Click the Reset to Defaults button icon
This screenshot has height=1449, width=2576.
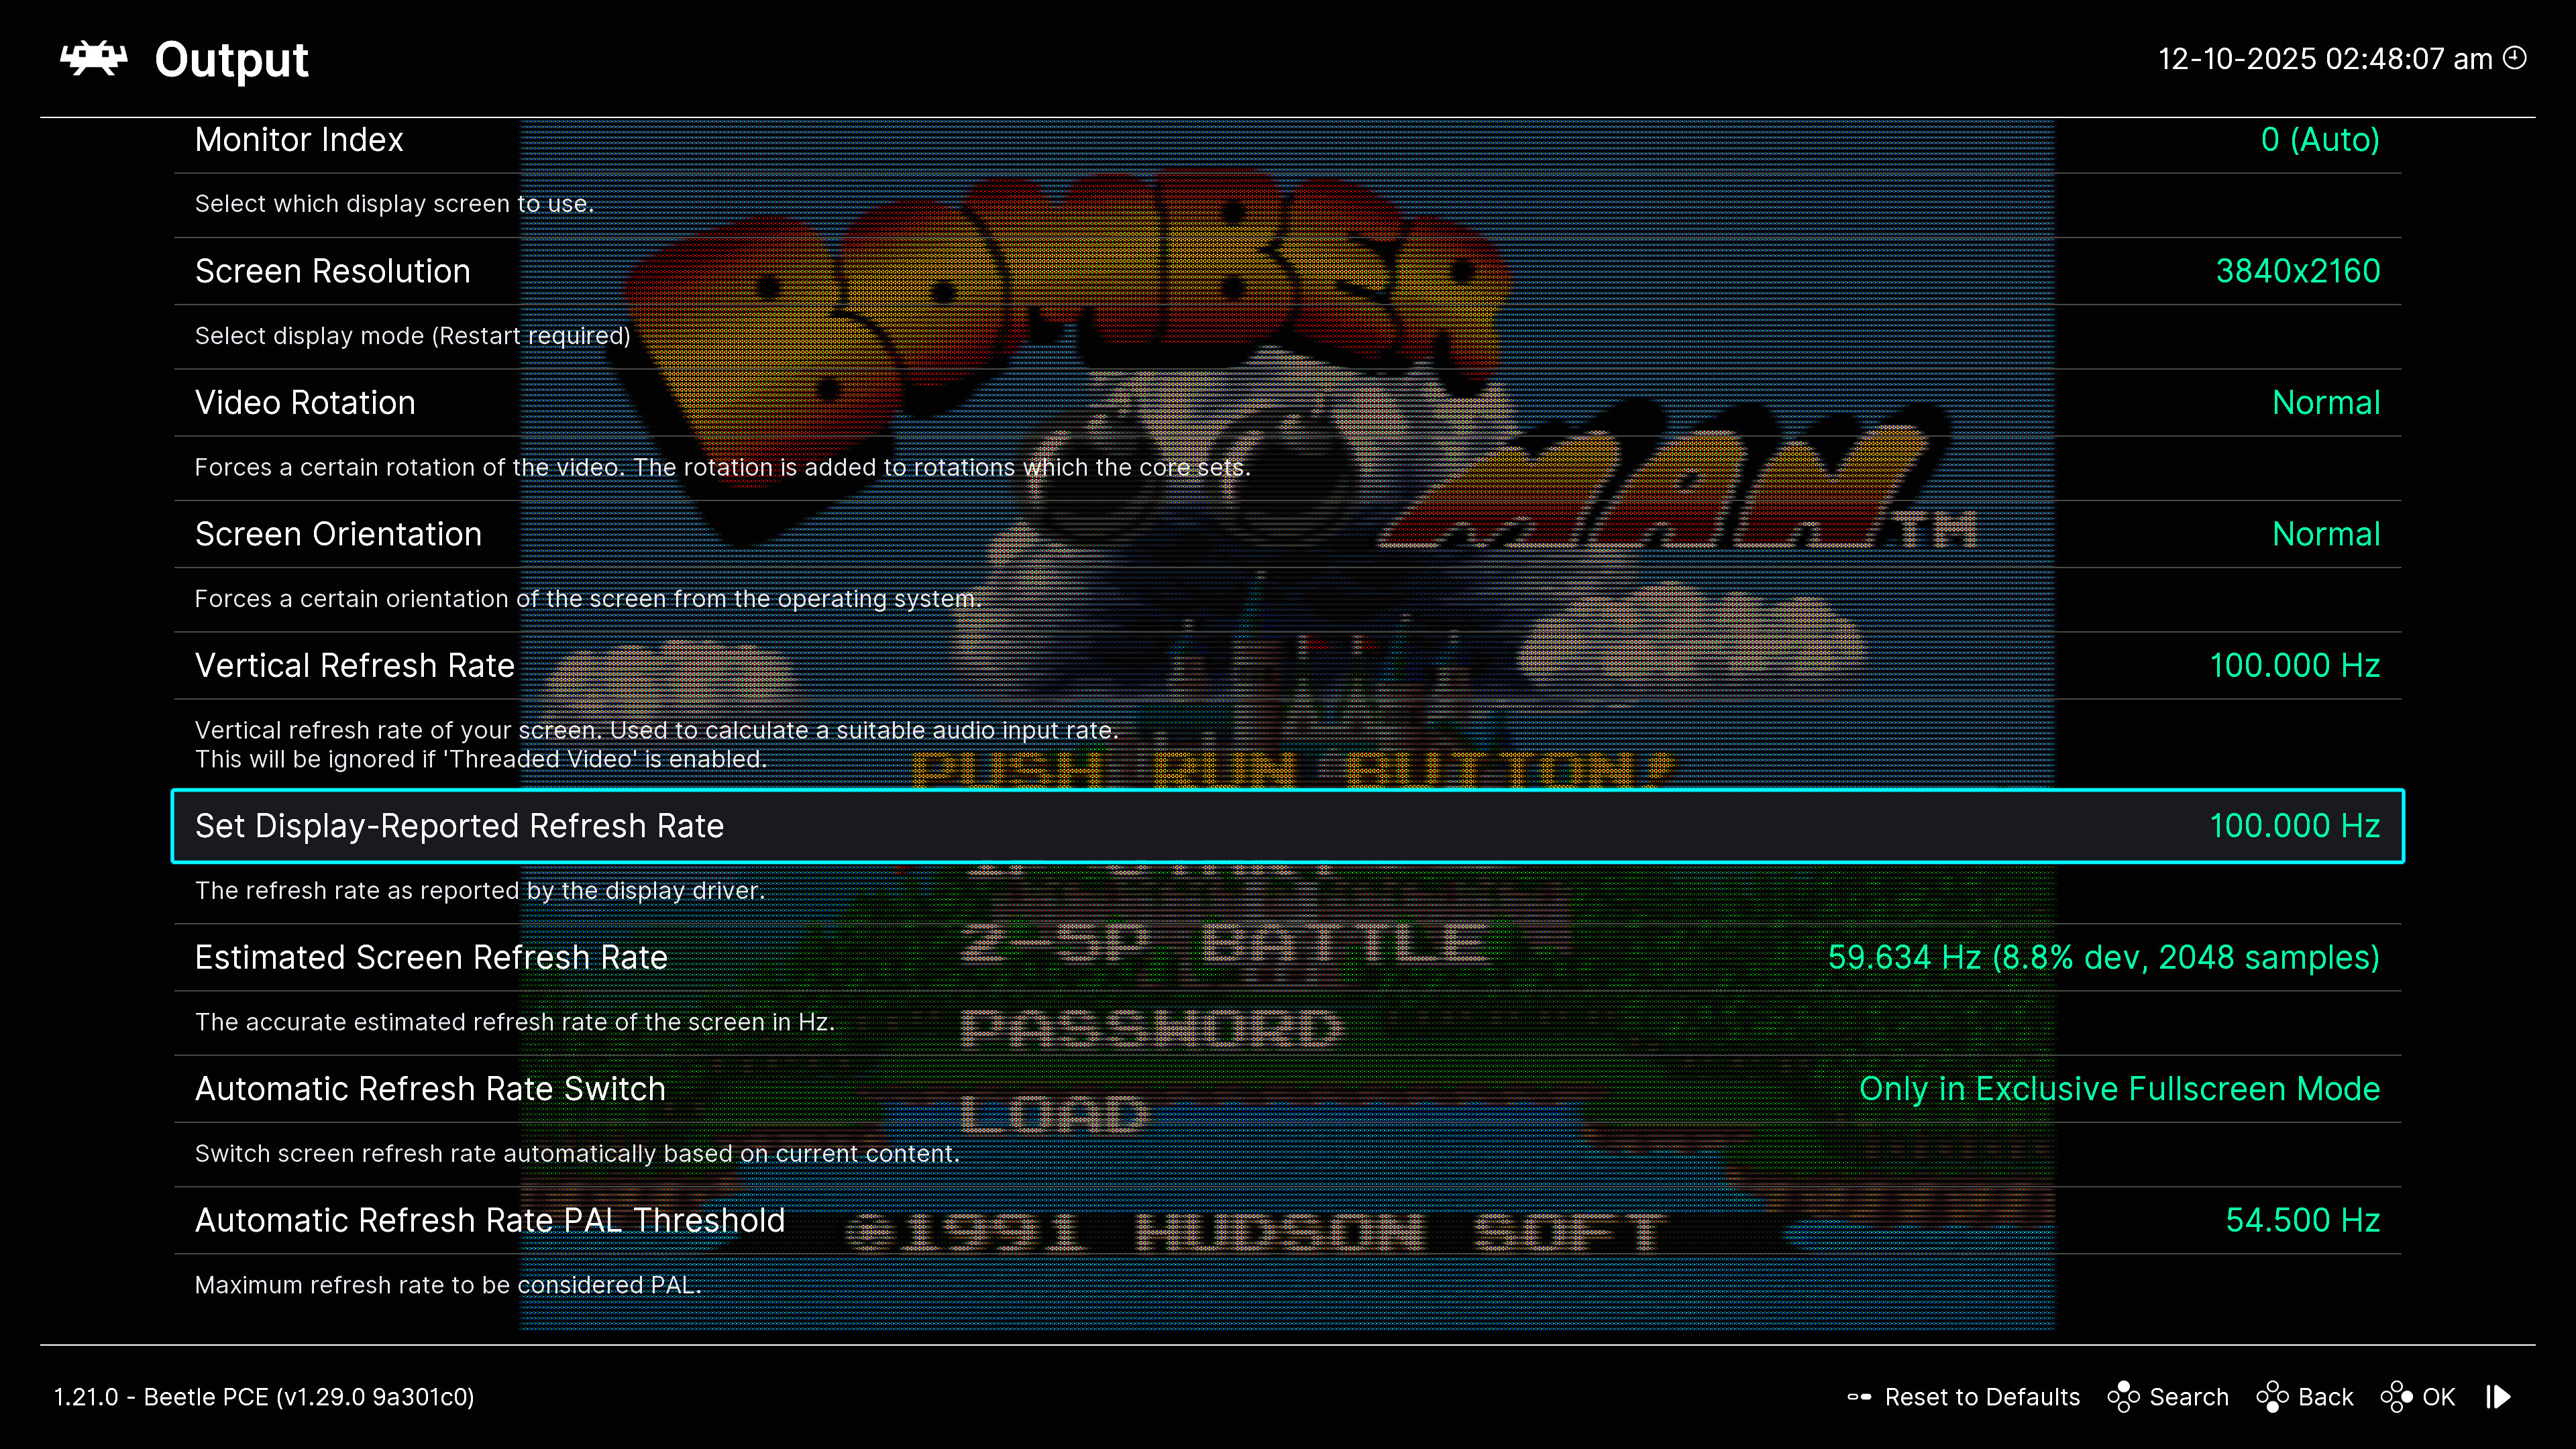click(1859, 1397)
